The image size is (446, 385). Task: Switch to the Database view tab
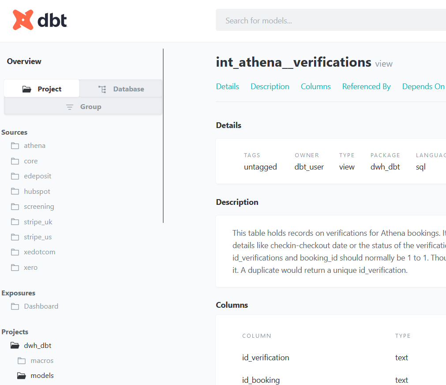click(x=121, y=89)
